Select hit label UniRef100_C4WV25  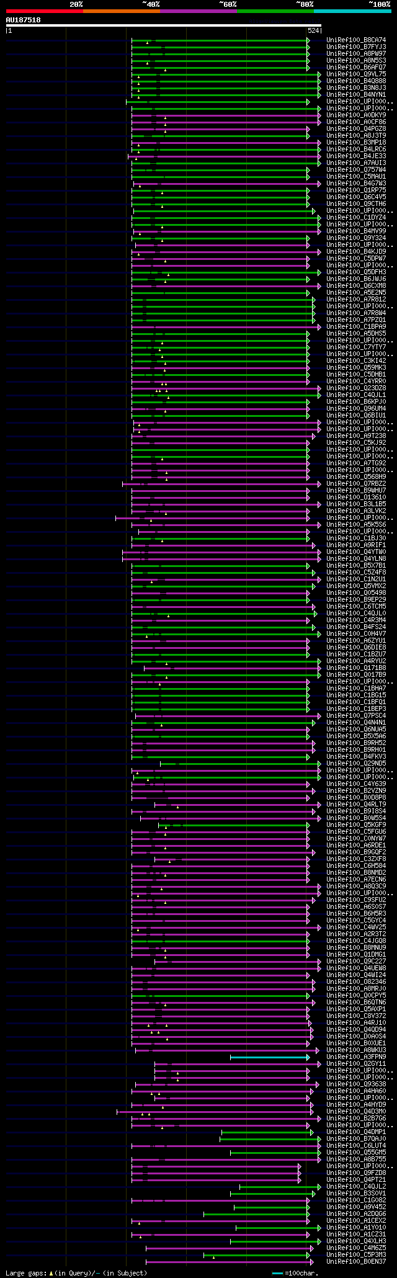(356, 927)
